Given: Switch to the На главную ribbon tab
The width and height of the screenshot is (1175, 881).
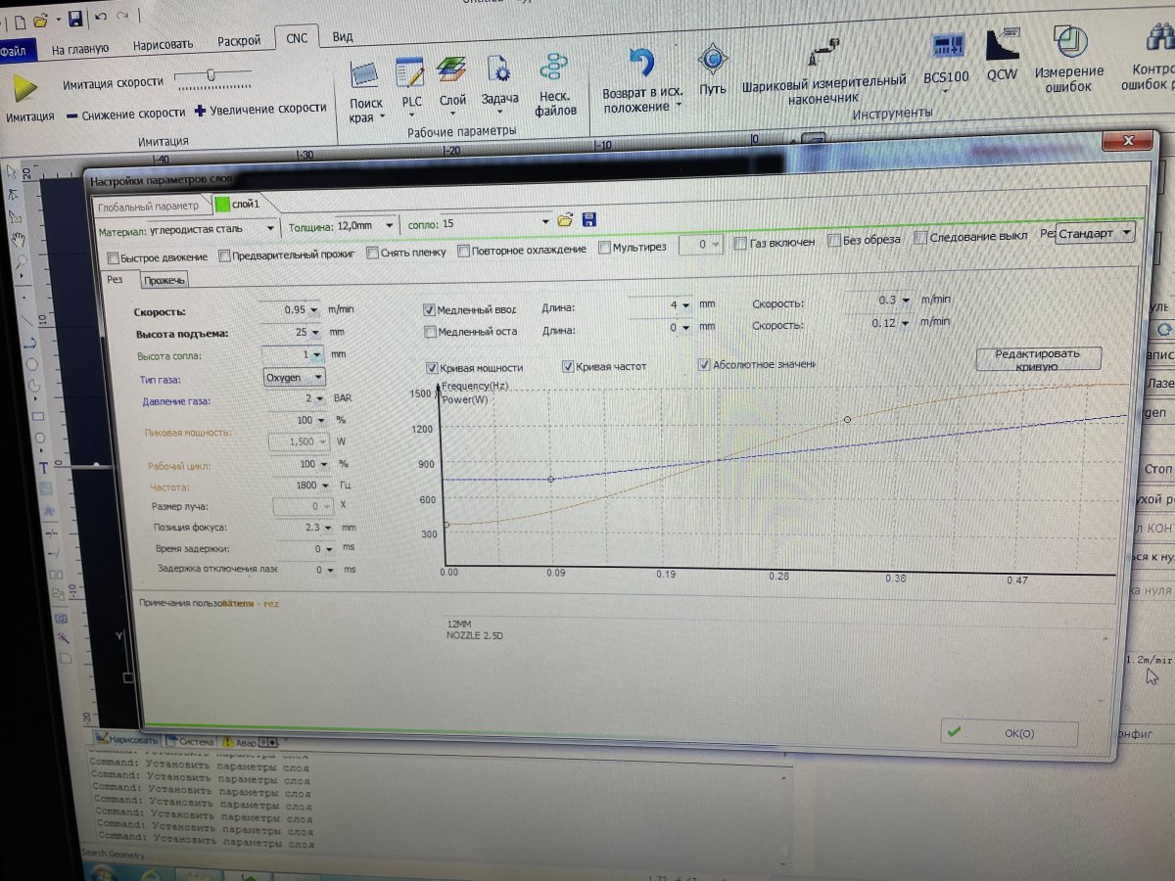Looking at the screenshot, I should (x=80, y=47).
